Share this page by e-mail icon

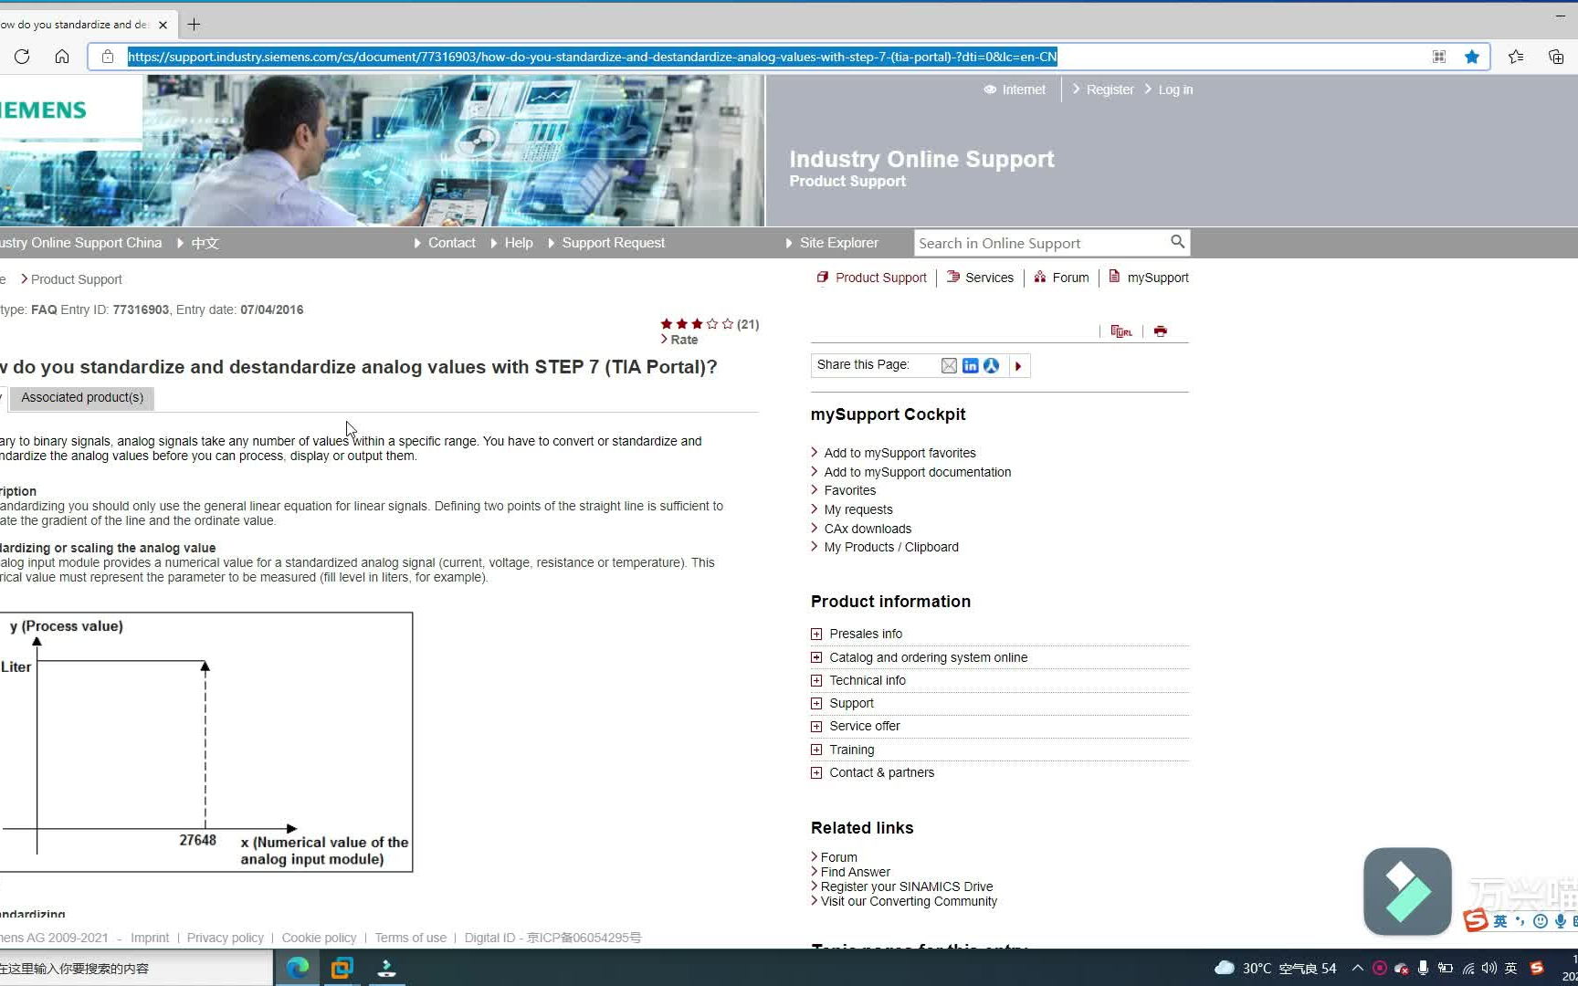point(949,365)
